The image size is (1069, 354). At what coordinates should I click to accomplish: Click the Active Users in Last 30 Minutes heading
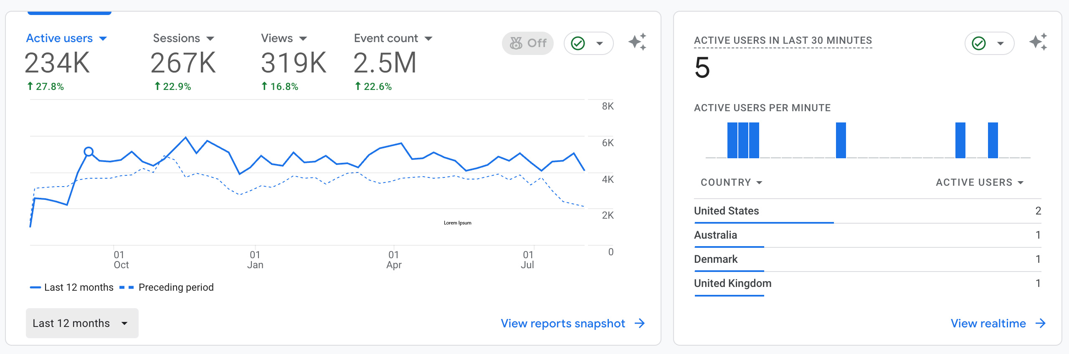[x=783, y=40]
